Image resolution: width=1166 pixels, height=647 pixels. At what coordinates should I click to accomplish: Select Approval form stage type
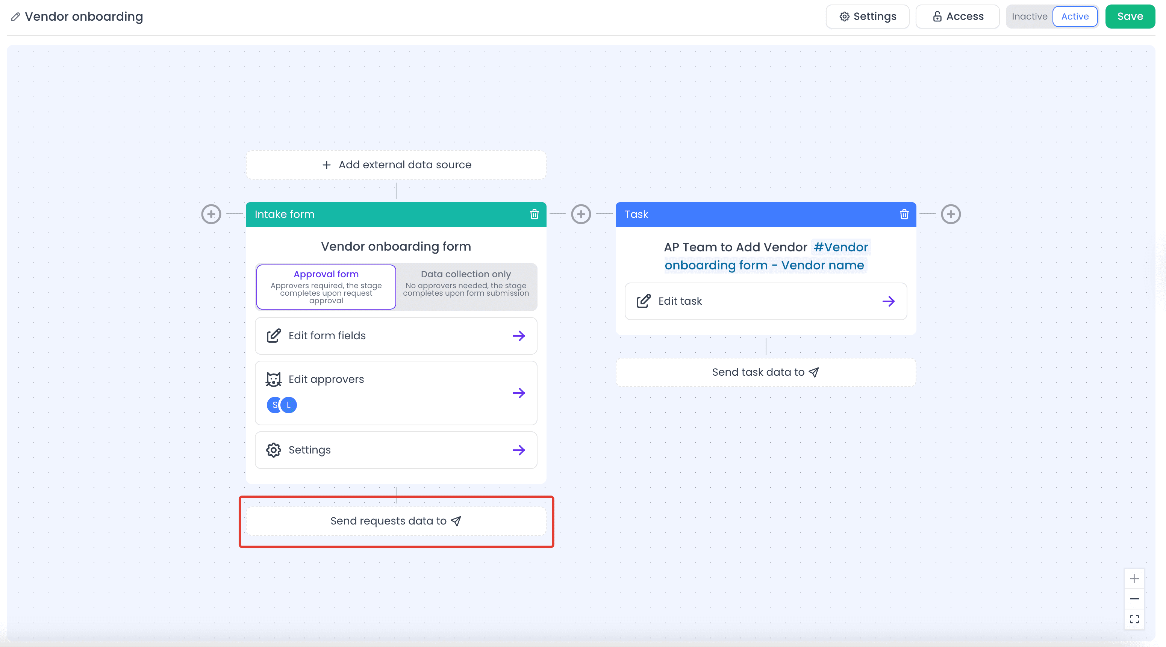click(326, 287)
